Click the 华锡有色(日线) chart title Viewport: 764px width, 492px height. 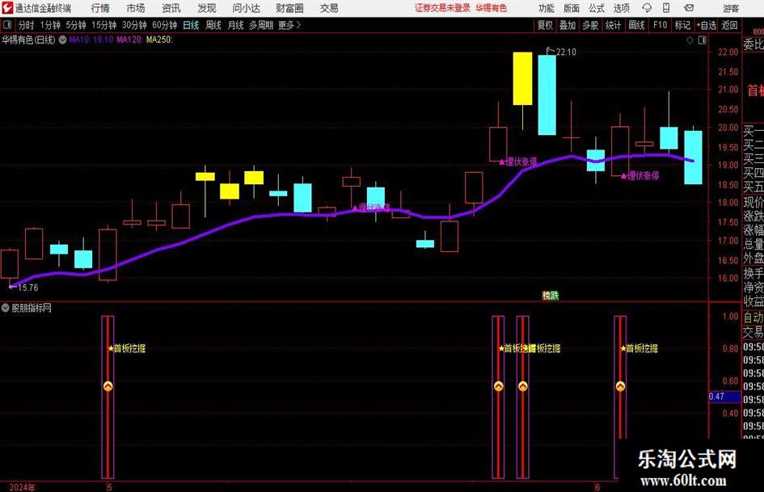28,40
